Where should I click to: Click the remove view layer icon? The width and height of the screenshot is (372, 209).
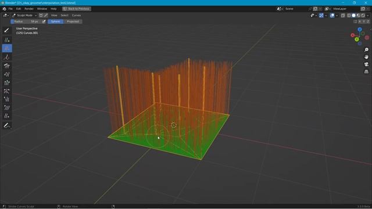[x=367, y=9]
